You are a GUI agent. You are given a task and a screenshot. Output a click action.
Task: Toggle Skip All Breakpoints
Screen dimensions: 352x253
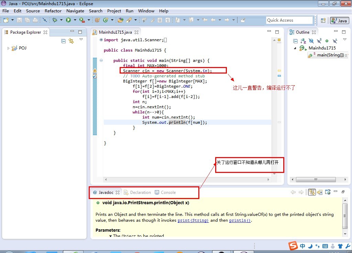tap(45, 20)
